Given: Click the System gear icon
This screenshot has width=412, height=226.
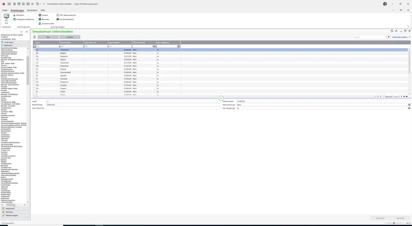Looking at the screenshot, I should (x=40, y=15).
